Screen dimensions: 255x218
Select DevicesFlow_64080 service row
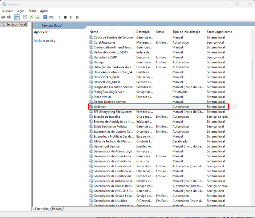163,82
